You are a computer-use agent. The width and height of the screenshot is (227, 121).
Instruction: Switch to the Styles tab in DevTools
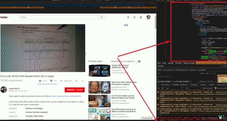pos(160,70)
